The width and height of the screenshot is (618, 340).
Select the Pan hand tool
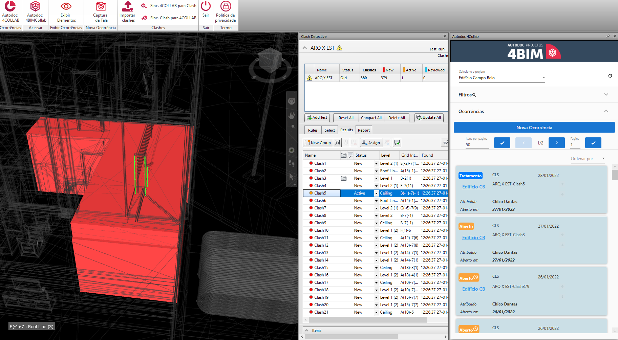pyautogui.click(x=292, y=116)
